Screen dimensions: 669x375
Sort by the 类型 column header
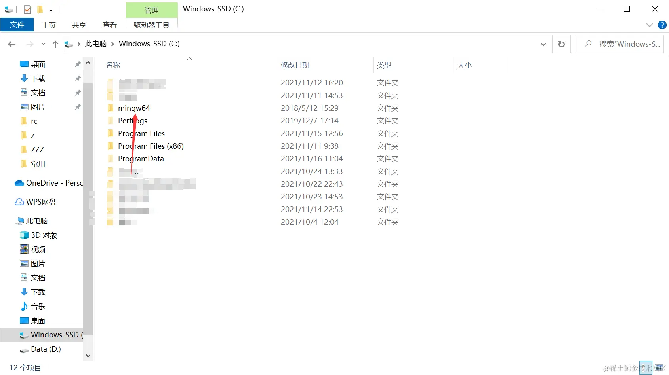tap(384, 65)
